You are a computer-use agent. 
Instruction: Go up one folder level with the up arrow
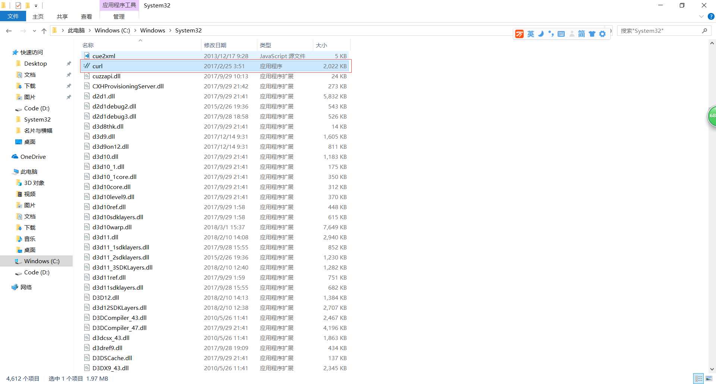point(44,31)
